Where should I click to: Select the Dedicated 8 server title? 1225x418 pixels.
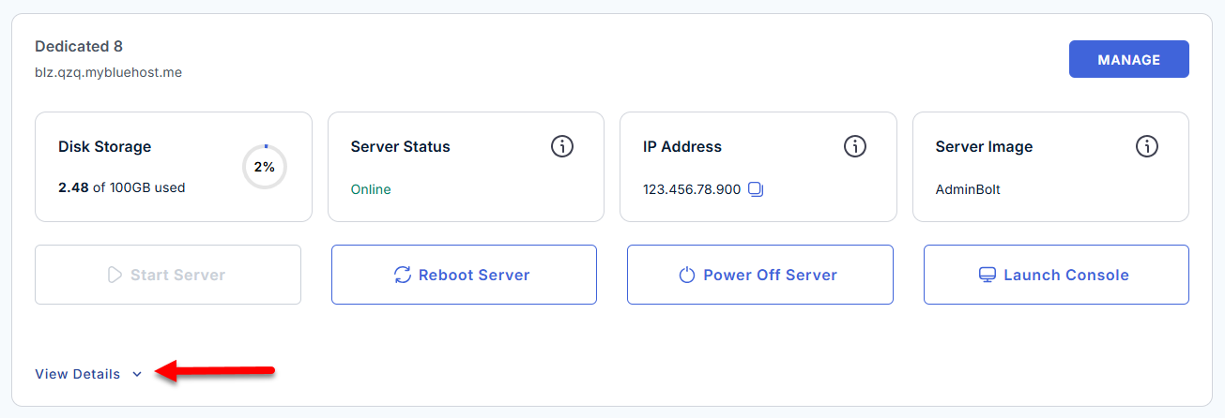[79, 46]
